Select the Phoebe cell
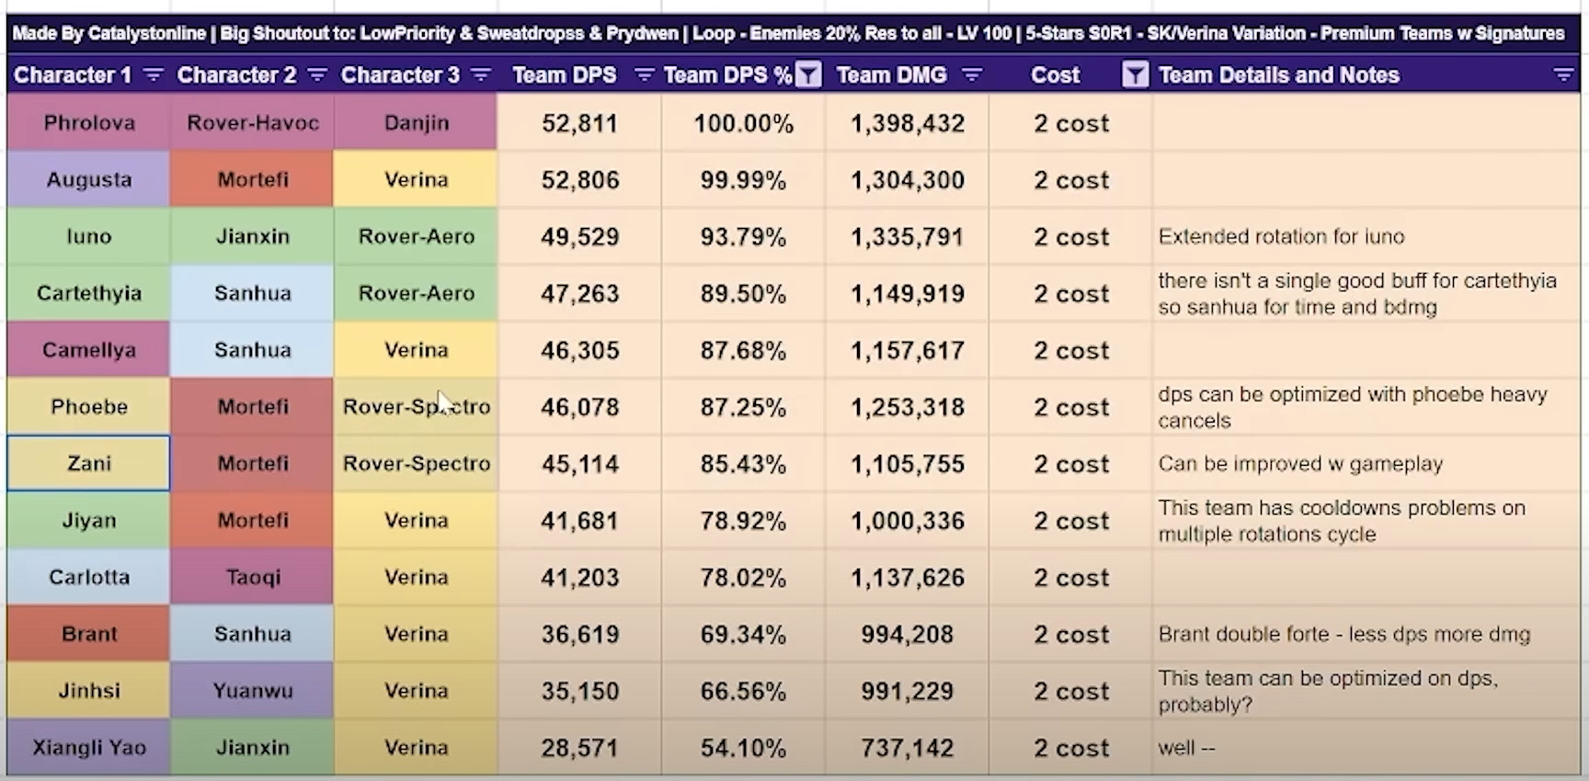 coord(88,407)
